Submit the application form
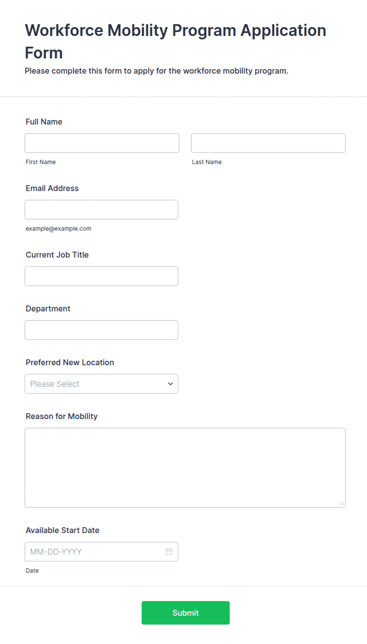Screen dimensions: 367x644 (185, 613)
